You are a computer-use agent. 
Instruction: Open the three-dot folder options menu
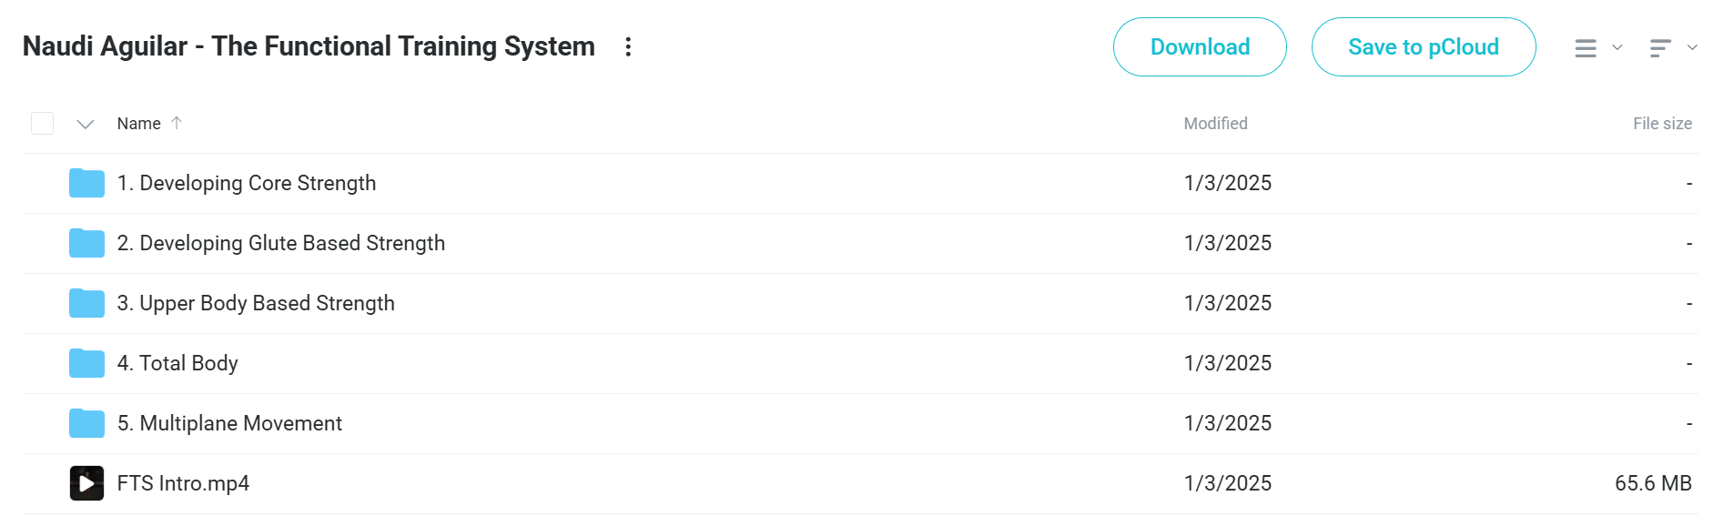628,46
